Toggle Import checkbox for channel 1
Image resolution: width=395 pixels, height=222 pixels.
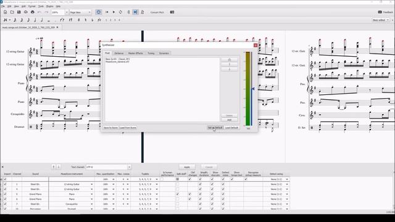point(6,184)
